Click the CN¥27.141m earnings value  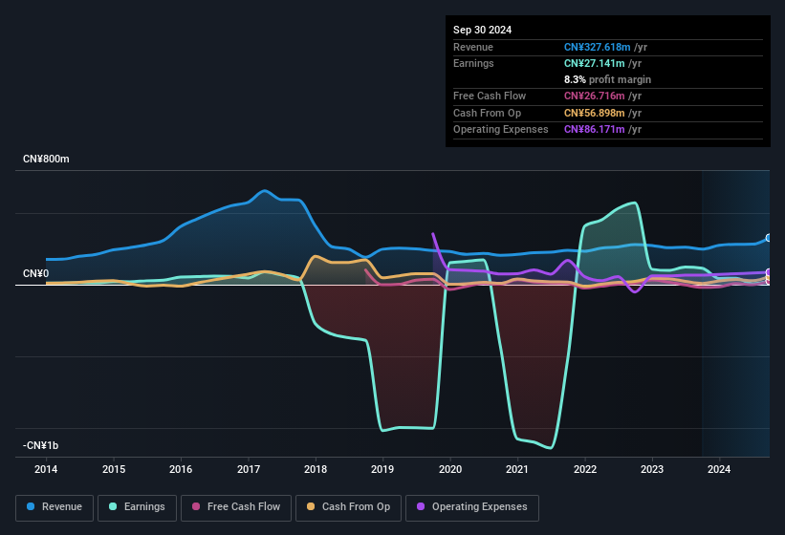click(x=595, y=63)
